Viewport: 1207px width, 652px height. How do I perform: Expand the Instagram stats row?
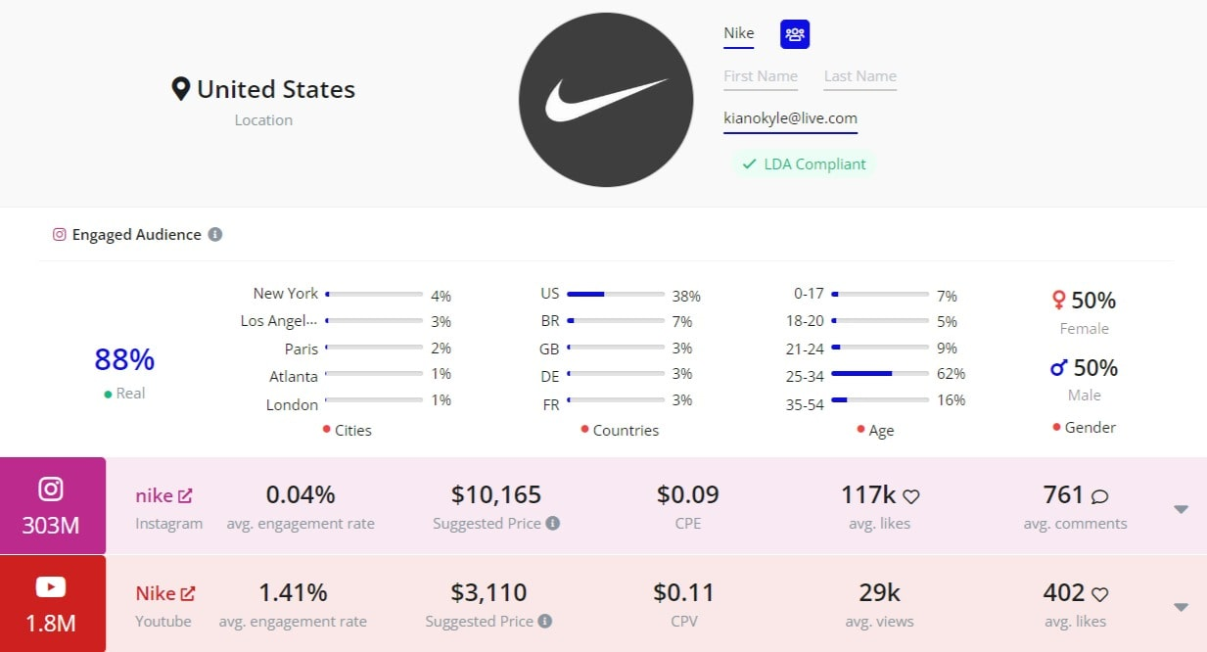(1181, 509)
